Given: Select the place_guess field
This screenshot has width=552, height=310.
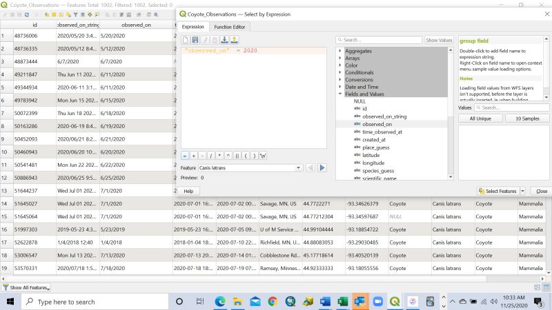Looking at the screenshot, I should [x=376, y=147].
